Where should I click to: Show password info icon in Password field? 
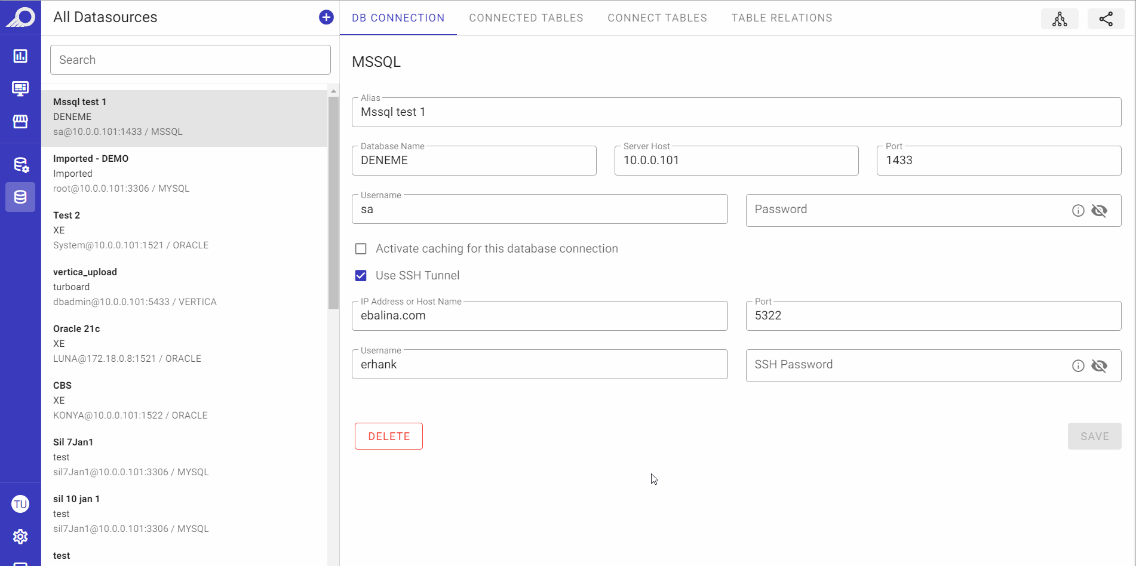(x=1078, y=211)
